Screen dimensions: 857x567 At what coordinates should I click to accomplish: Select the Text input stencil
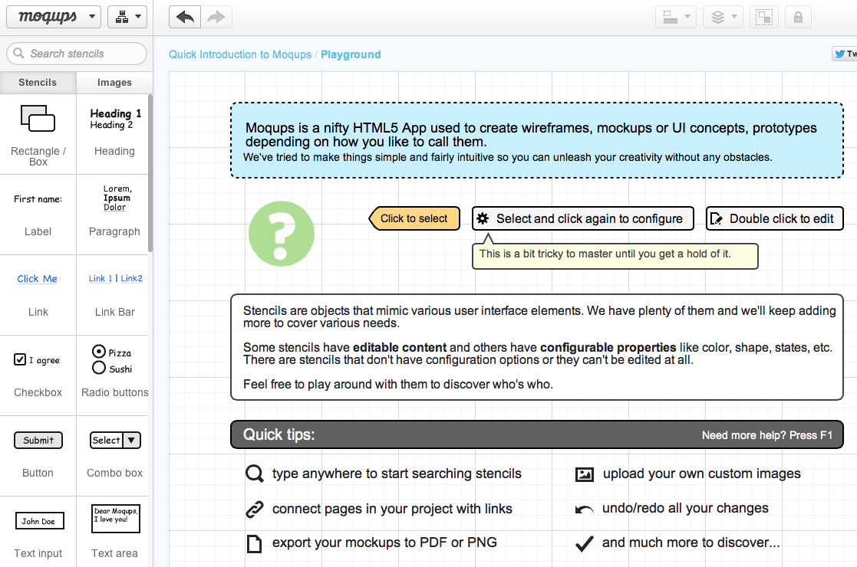point(38,532)
